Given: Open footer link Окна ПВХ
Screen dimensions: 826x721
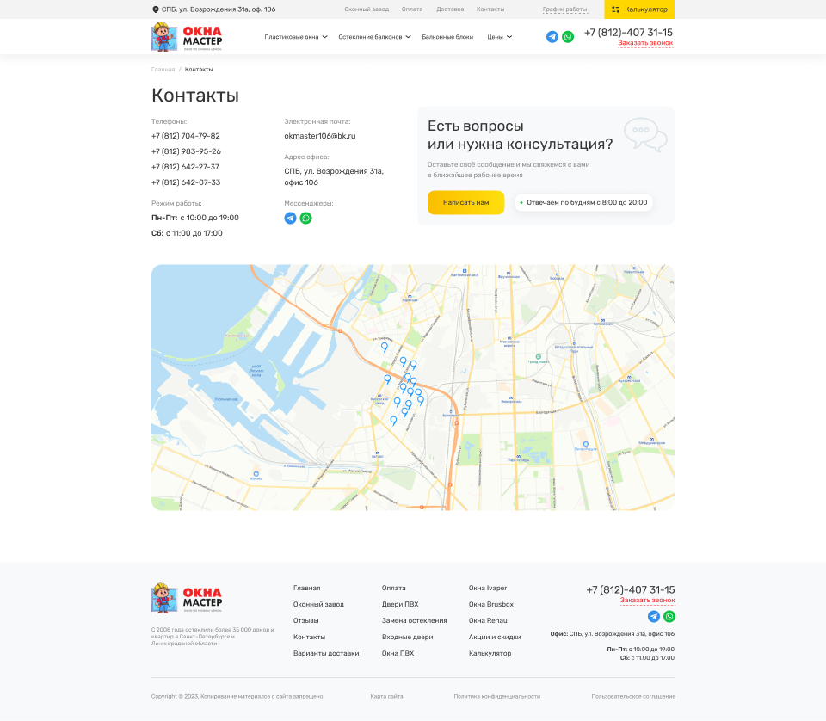Looking at the screenshot, I should pos(398,653).
